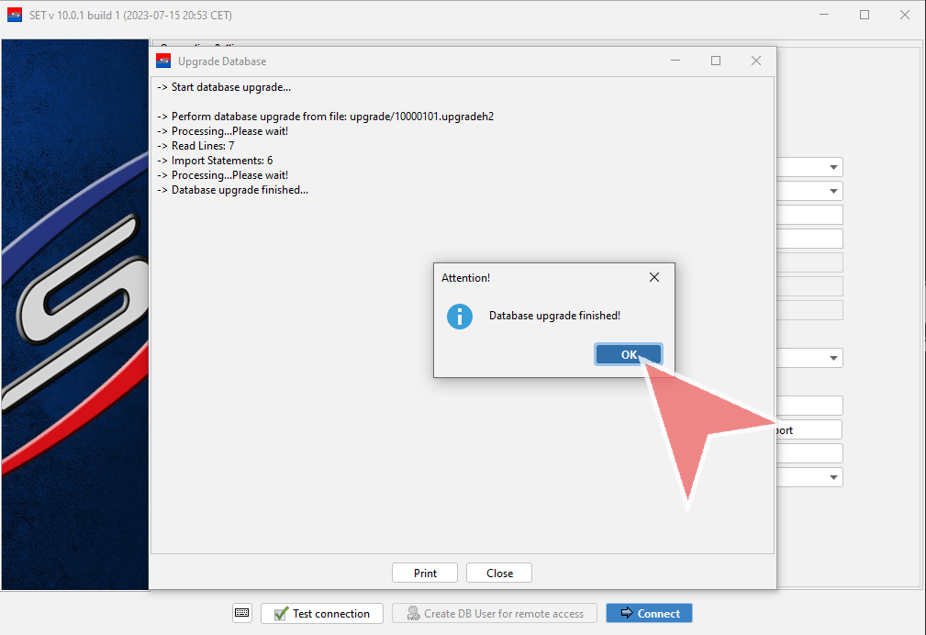
Task: Click the blue information icon in the dialog
Action: [x=459, y=317]
